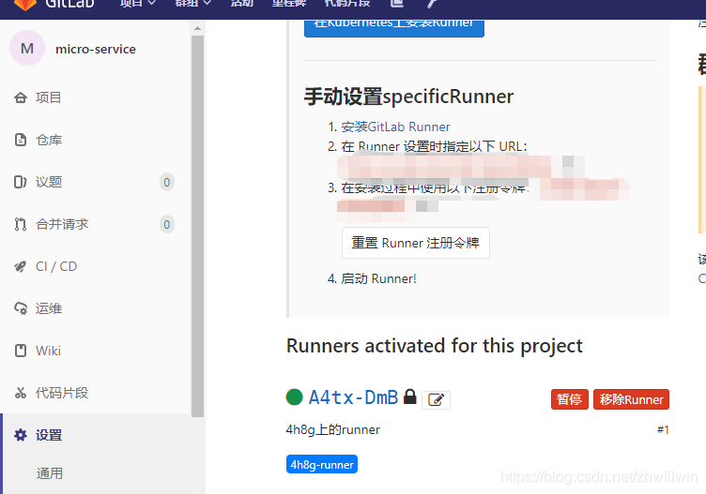Follow the 安装GitLab Runner link
The height and width of the screenshot is (494, 706).
(395, 127)
